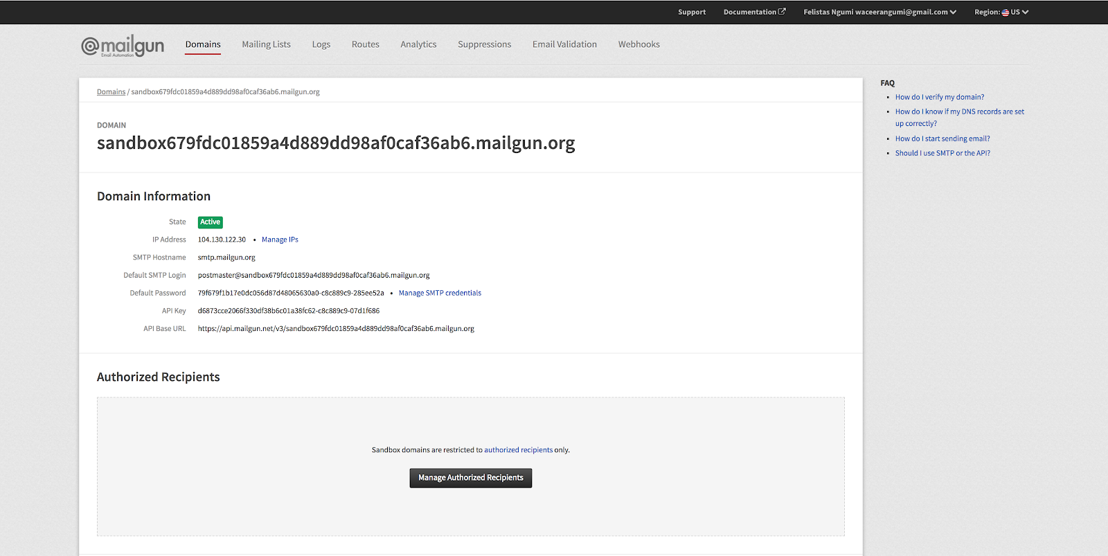
Task: Go to Email Validation tab
Action: click(x=564, y=44)
